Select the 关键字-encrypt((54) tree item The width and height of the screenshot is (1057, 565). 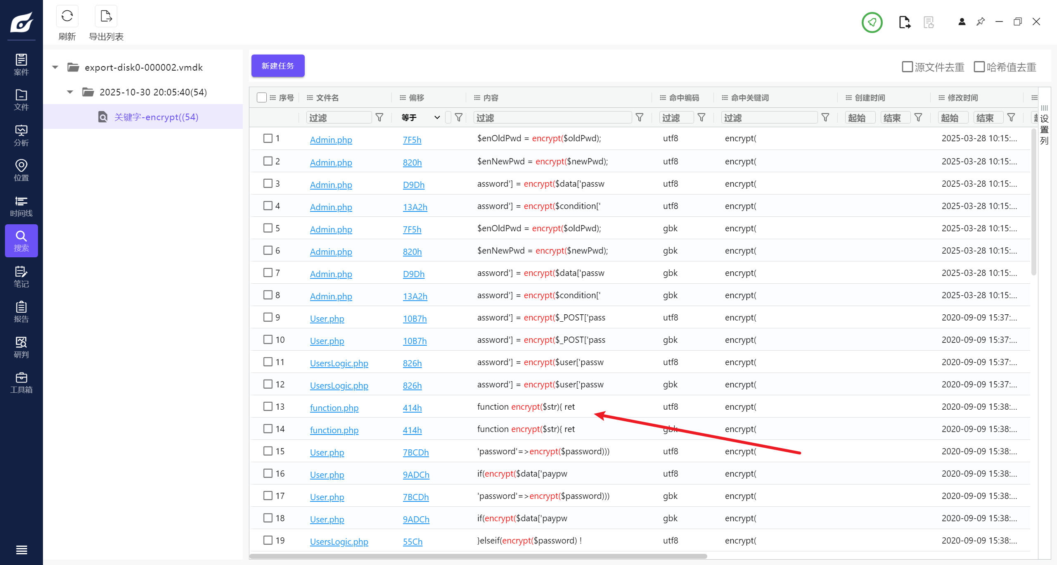coord(156,117)
